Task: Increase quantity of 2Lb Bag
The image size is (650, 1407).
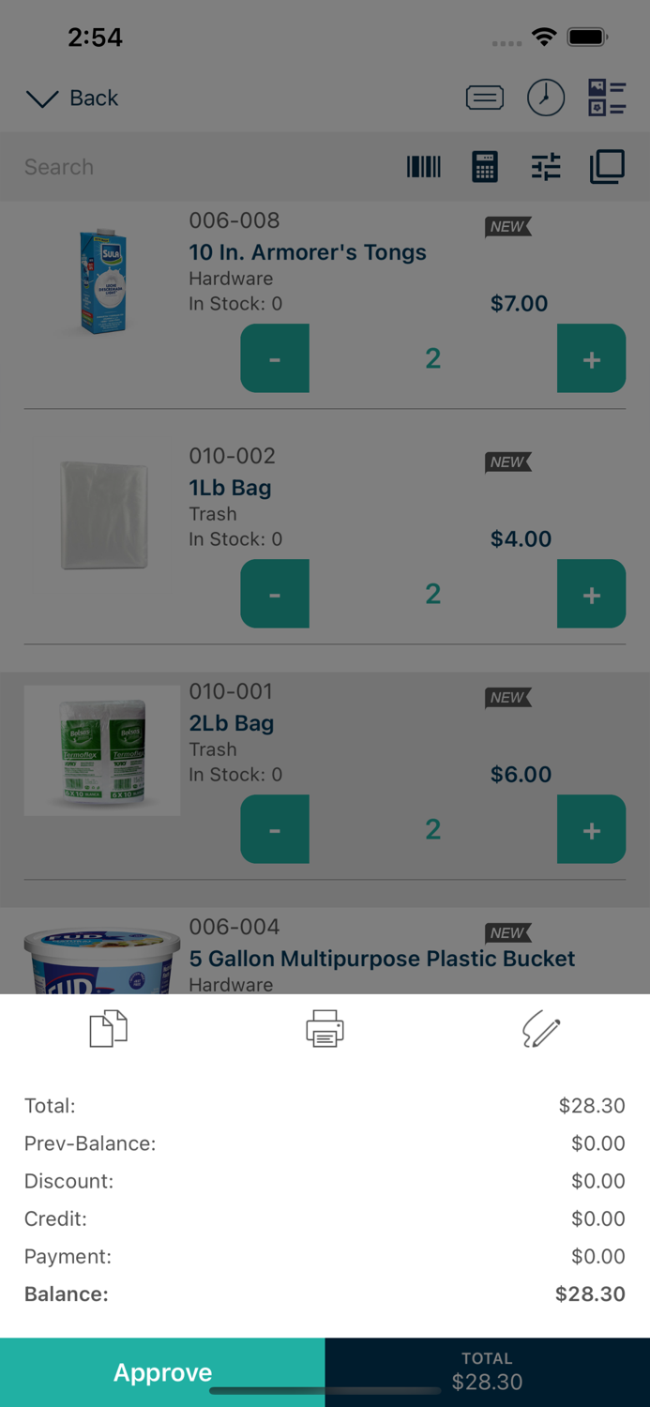Action: pyautogui.click(x=591, y=829)
